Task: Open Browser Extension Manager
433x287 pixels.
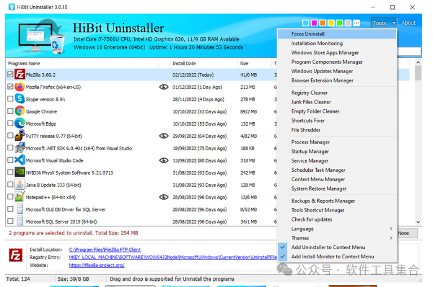Action: [337, 80]
